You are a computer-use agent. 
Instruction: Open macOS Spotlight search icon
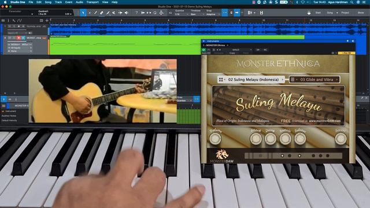(352, 2)
